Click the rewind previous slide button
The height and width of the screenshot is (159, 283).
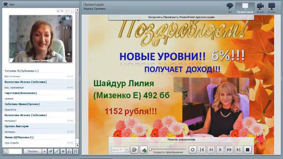(x=211, y=150)
